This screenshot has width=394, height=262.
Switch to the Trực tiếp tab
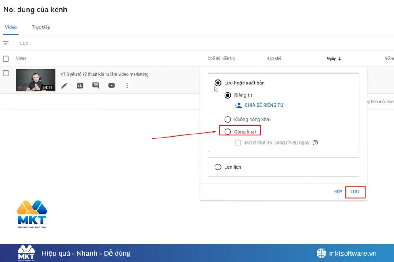click(x=42, y=27)
